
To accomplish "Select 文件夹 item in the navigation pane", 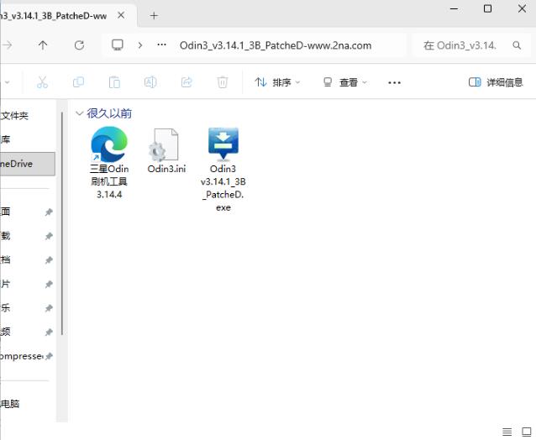I will pos(14,116).
